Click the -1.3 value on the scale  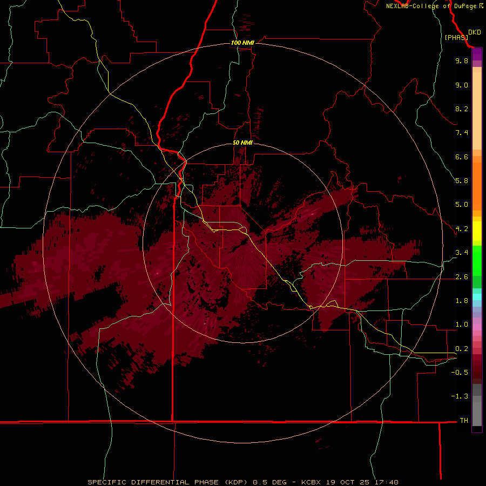click(460, 396)
